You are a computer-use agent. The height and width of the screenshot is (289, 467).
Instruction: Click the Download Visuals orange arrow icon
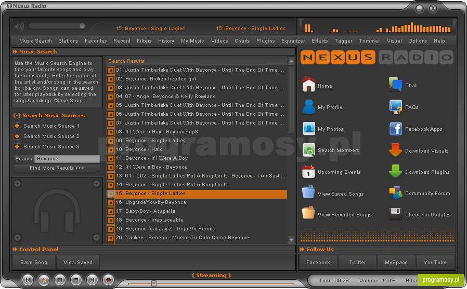[x=396, y=150]
